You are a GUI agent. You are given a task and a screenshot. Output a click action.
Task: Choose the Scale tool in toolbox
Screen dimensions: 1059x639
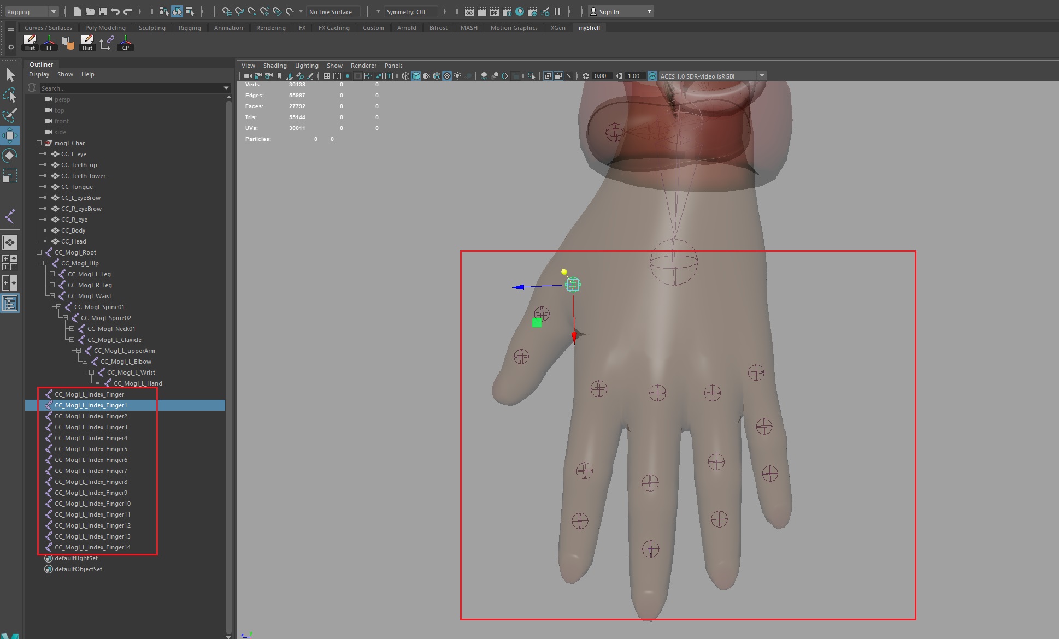[10, 176]
